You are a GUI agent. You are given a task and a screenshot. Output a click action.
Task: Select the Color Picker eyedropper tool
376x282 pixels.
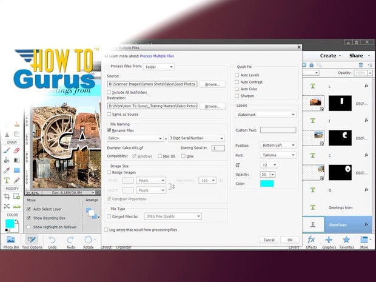point(7,170)
